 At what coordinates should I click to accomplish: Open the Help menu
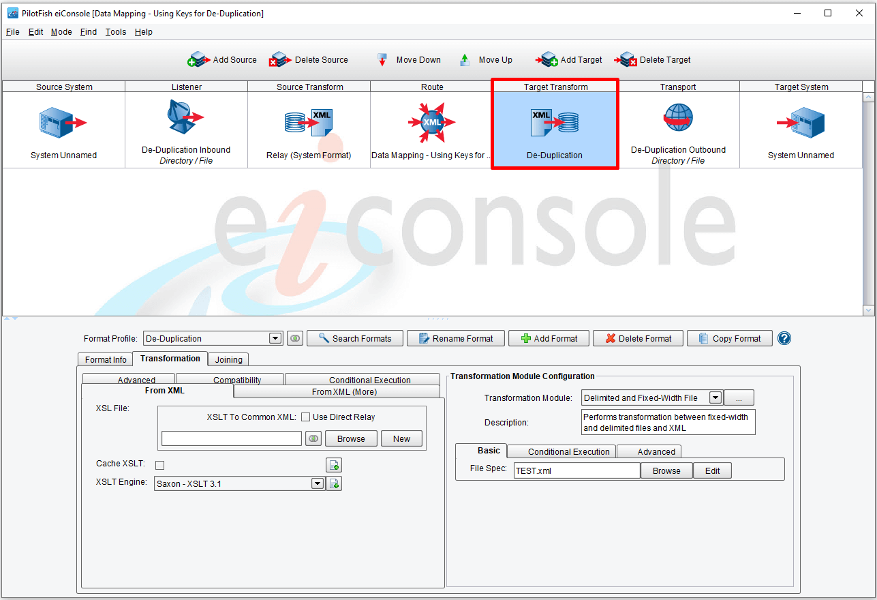click(143, 32)
